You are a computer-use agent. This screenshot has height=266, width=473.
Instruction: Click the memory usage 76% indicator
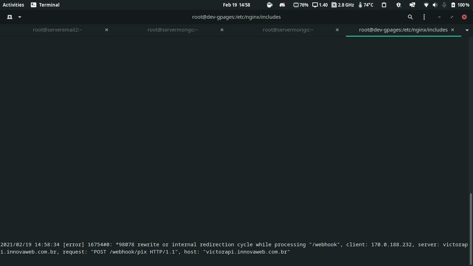click(301, 5)
